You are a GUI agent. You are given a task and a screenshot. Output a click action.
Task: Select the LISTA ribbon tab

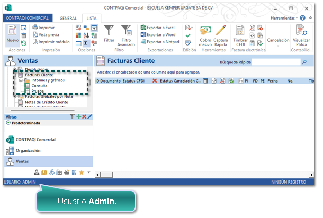click(x=92, y=19)
